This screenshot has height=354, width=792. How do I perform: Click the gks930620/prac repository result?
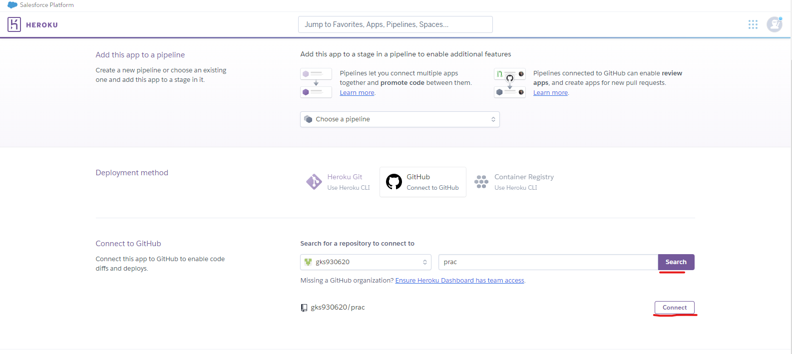coord(338,308)
